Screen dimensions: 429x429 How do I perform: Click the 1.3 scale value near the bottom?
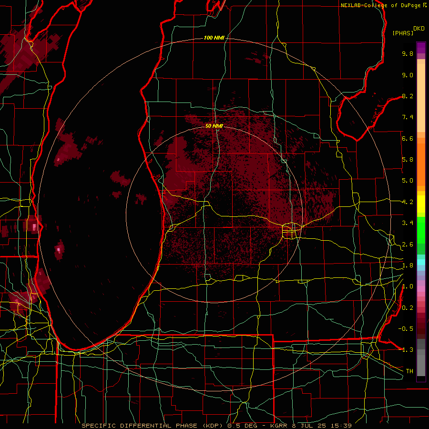point(408,350)
